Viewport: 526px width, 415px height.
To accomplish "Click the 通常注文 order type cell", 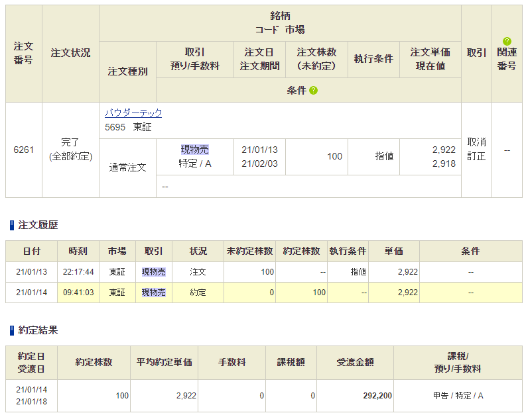I will pos(127,167).
